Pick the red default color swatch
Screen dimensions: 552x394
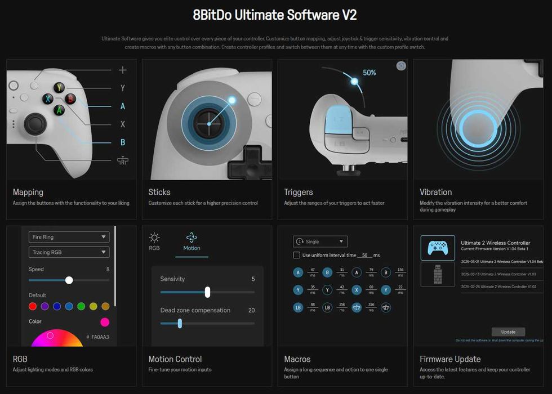pyautogui.click(x=33, y=306)
